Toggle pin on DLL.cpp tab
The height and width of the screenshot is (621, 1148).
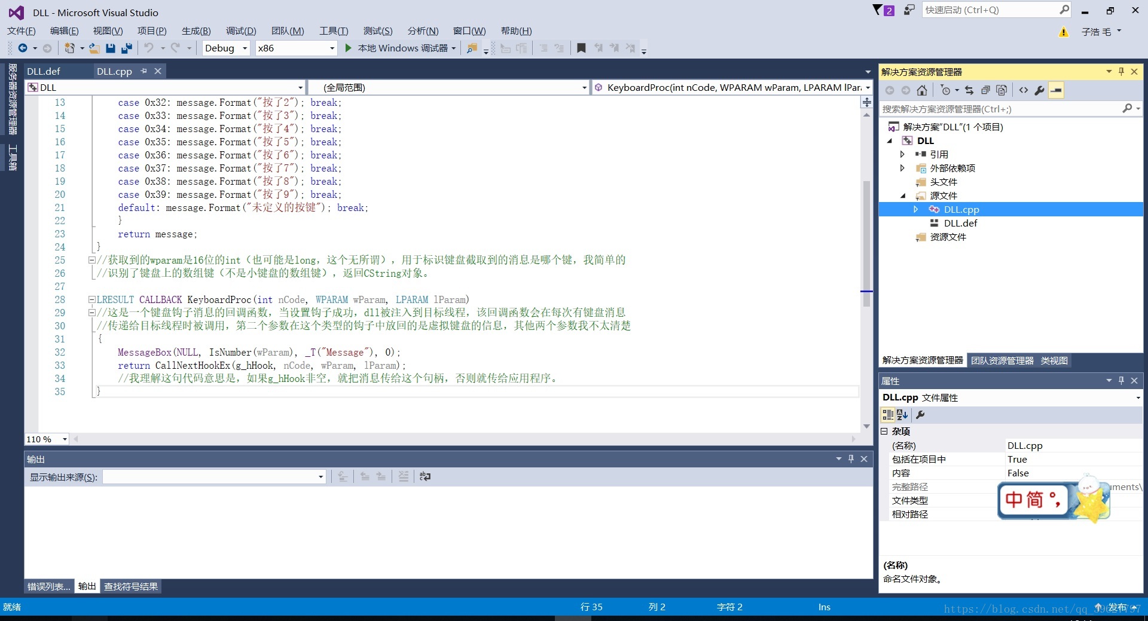pyautogui.click(x=143, y=71)
